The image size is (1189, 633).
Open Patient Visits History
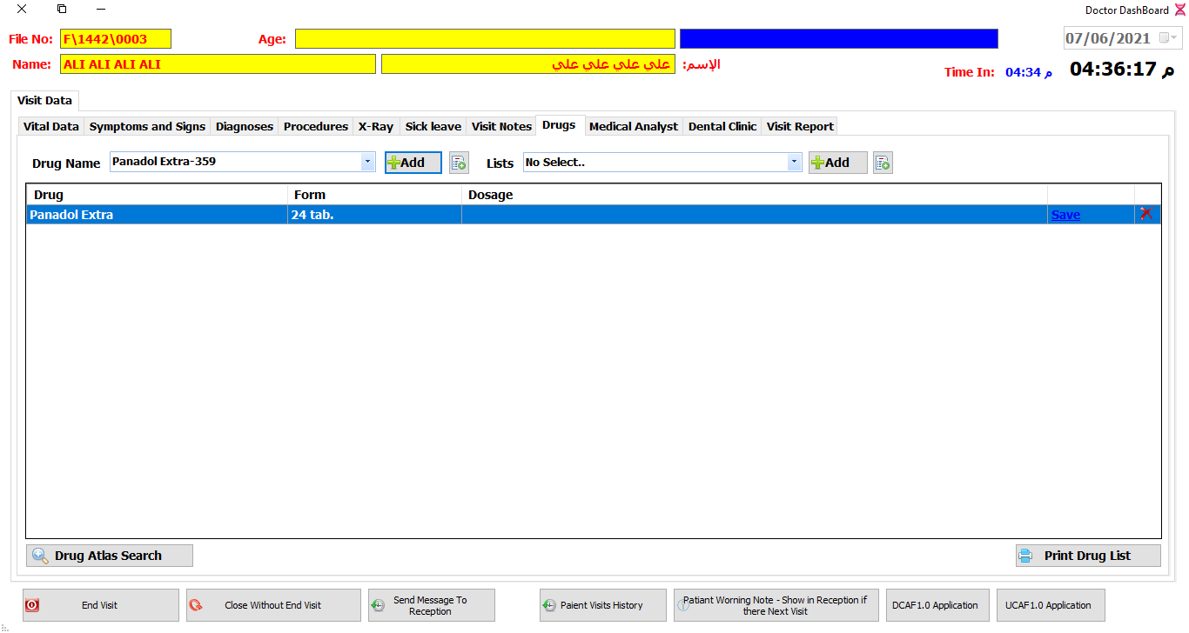[x=602, y=605]
